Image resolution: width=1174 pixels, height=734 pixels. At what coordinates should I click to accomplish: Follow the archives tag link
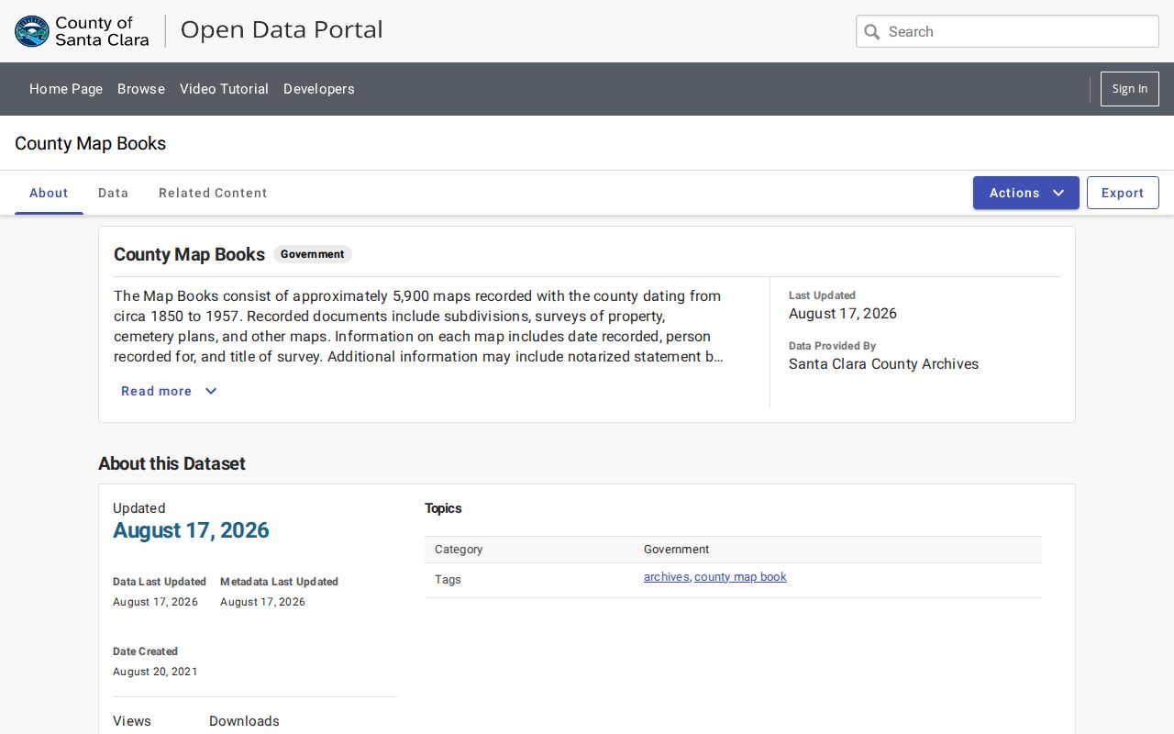pyautogui.click(x=667, y=577)
